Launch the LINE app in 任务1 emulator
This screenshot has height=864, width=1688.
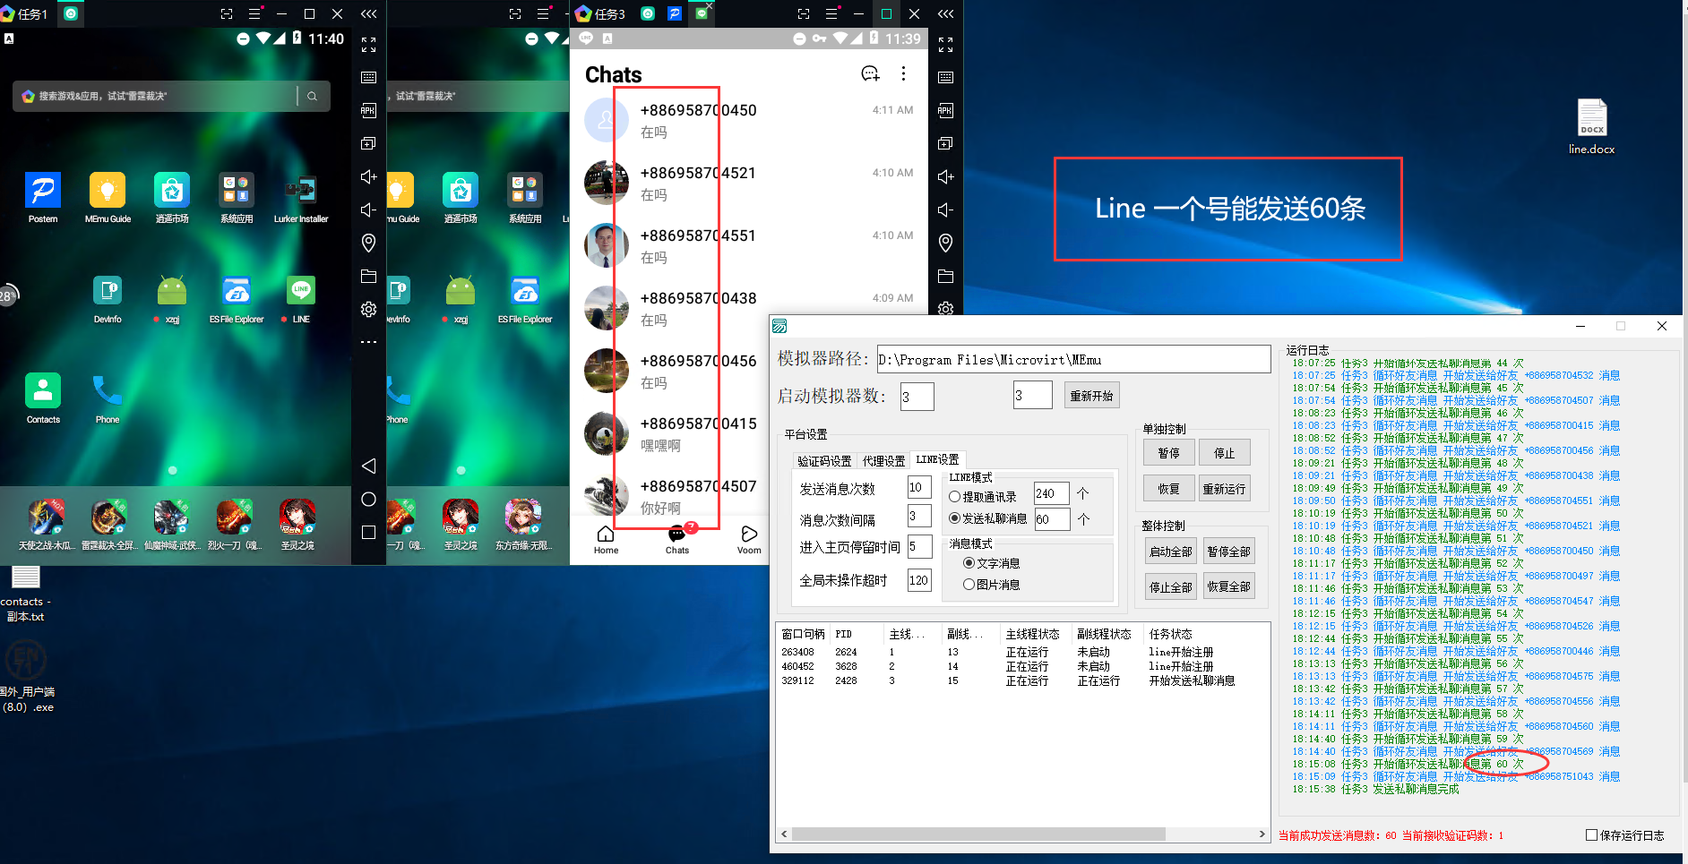[x=301, y=291]
